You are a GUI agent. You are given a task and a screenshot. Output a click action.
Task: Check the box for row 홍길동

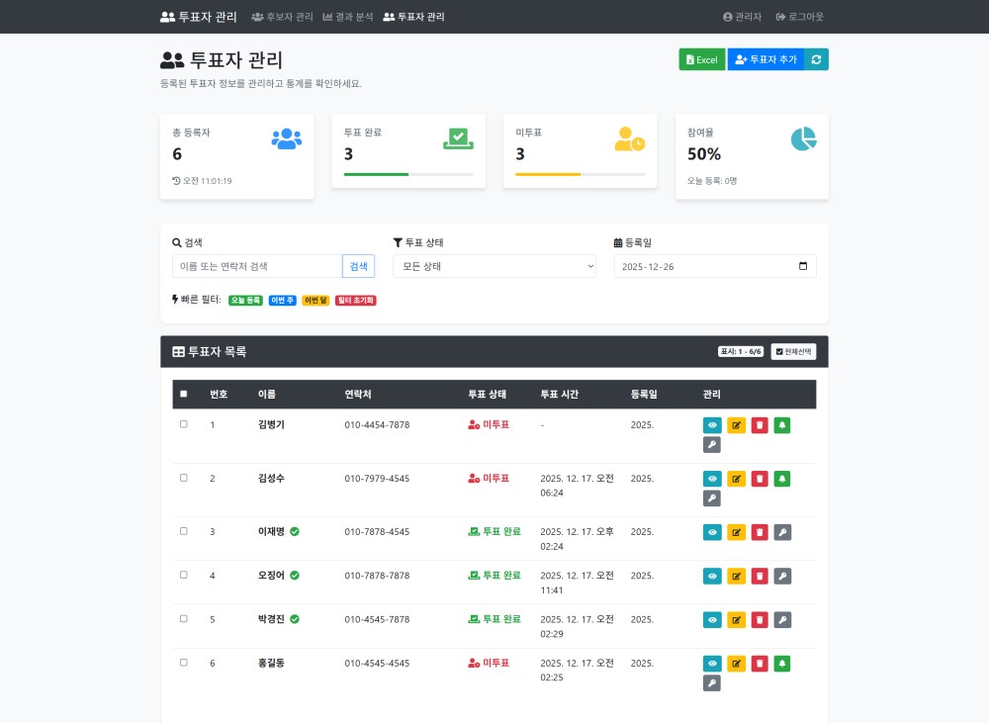184,663
